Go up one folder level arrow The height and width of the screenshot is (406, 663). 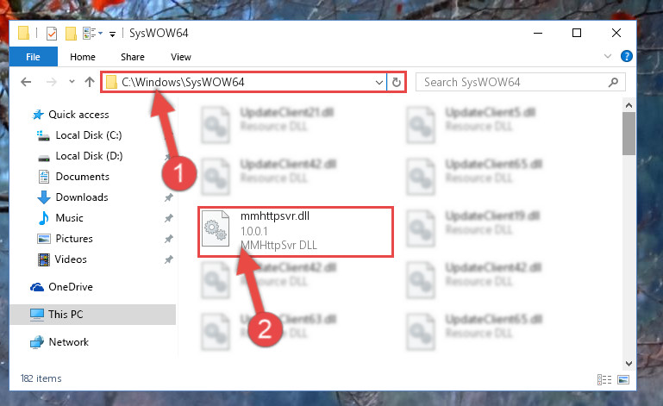click(89, 82)
